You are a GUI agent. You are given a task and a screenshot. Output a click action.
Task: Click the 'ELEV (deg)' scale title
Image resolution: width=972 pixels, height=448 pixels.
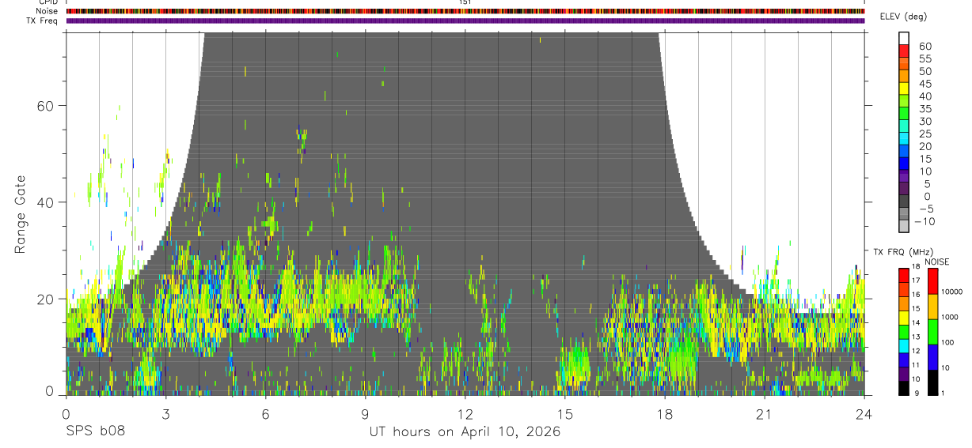(903, 17)
